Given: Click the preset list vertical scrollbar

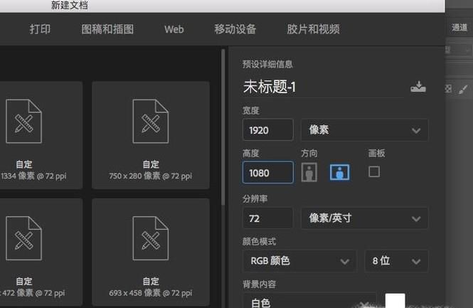Looking at the screenshot, I should 223,127.
